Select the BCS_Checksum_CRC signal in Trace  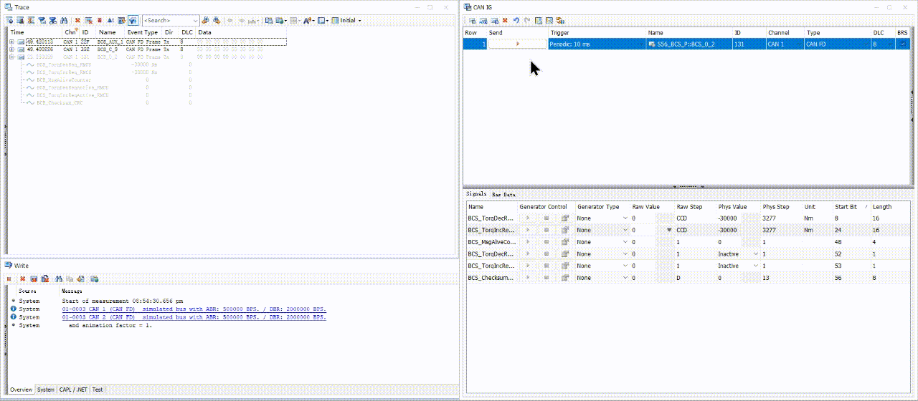point(61,103)
